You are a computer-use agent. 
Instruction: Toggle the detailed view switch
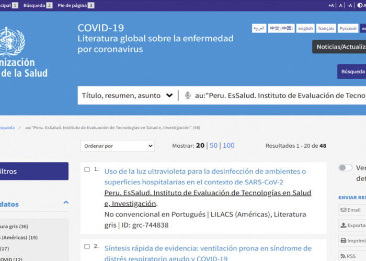[x=345, y=168]
